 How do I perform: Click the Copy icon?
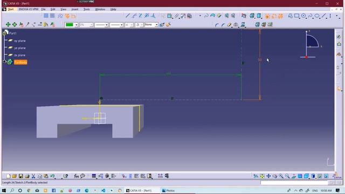40,176
